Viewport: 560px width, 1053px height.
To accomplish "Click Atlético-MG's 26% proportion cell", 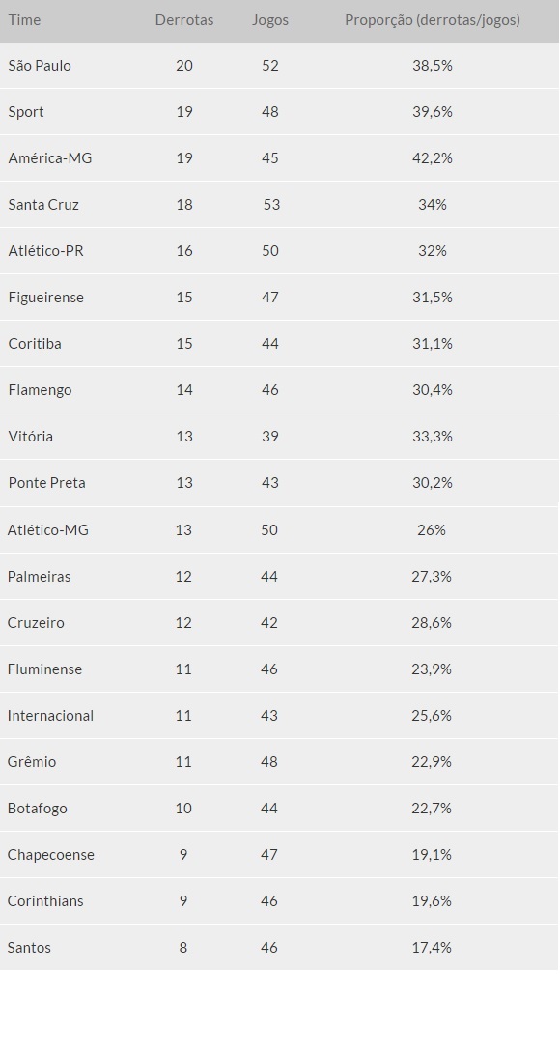I will 431,529.
